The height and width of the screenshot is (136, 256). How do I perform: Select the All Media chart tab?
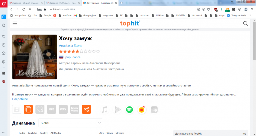click(x=56, y=133)
